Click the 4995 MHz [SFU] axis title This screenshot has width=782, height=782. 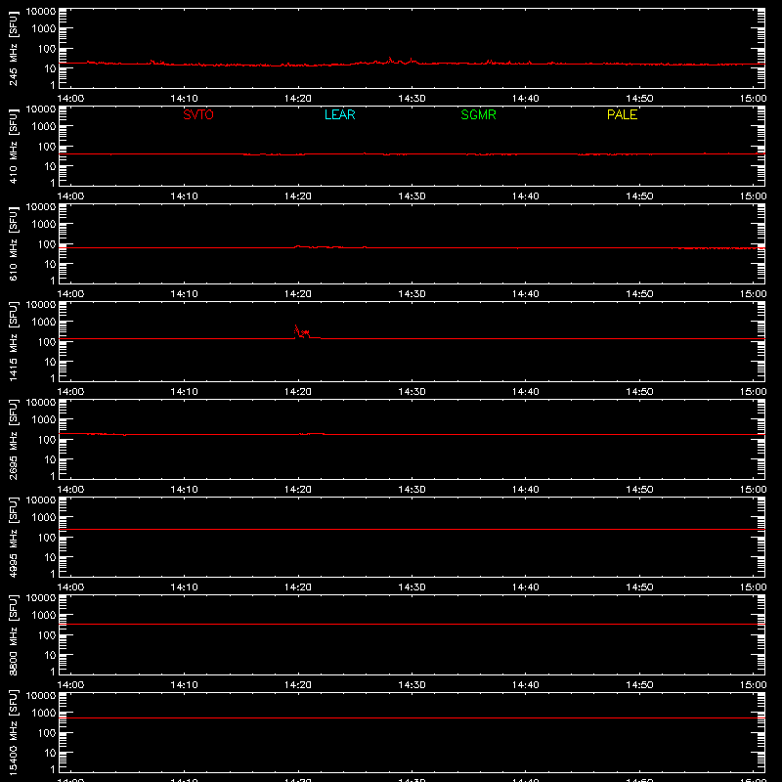(x=13, y=537)
